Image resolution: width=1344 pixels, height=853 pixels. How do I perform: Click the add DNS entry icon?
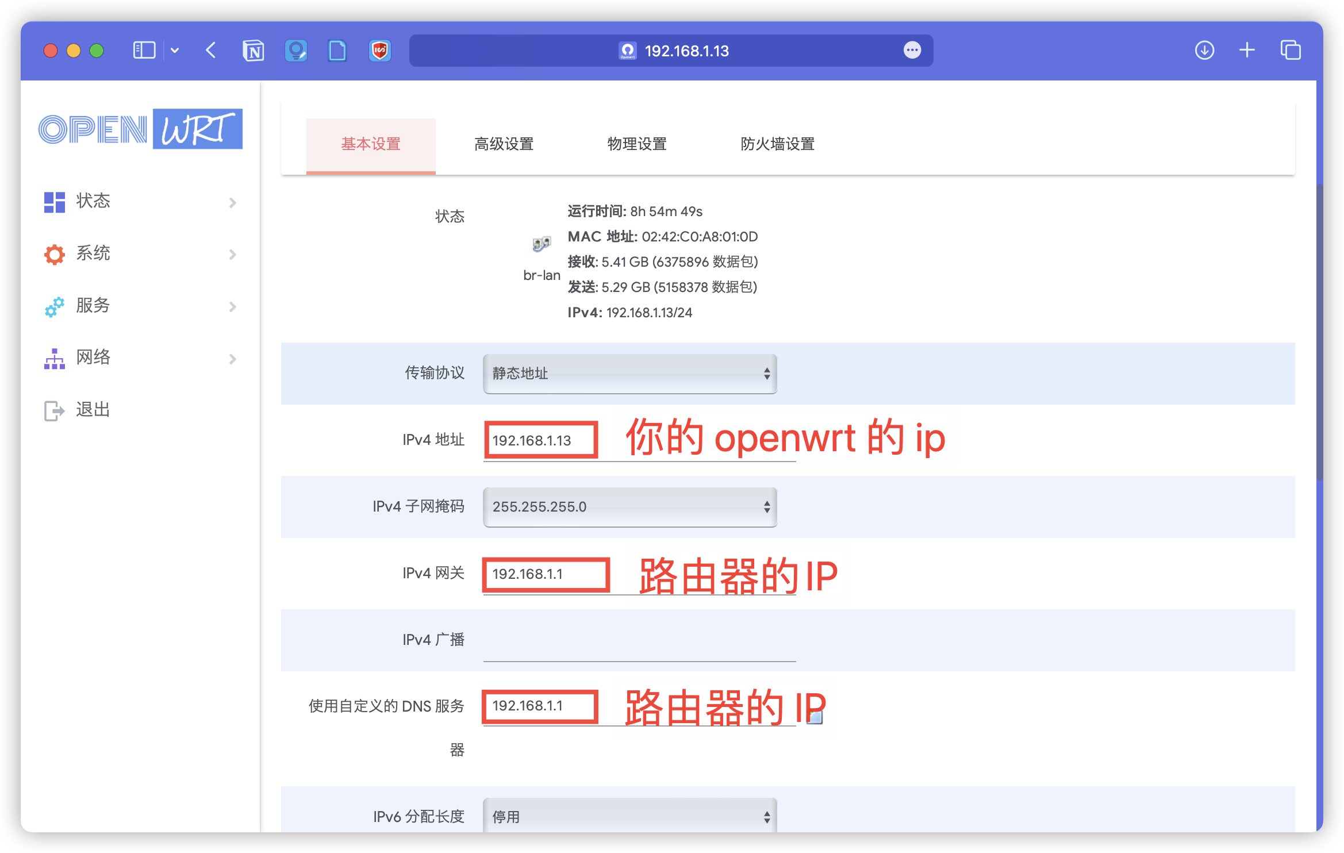click(x=815, y=716)
